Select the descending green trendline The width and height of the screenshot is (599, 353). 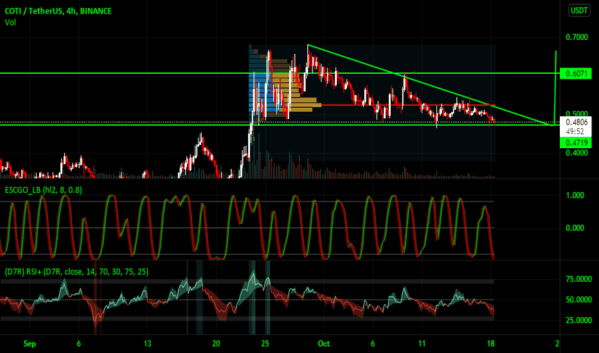[431, 85]
